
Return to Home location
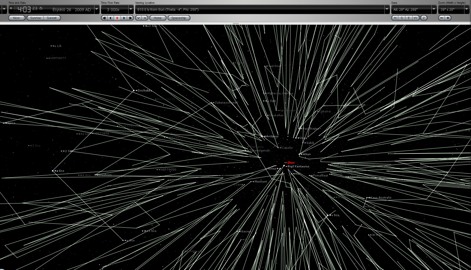[158, 18]
